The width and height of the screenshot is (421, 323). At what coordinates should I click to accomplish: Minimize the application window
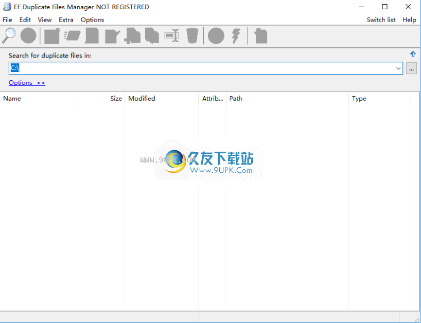(362, 7)
